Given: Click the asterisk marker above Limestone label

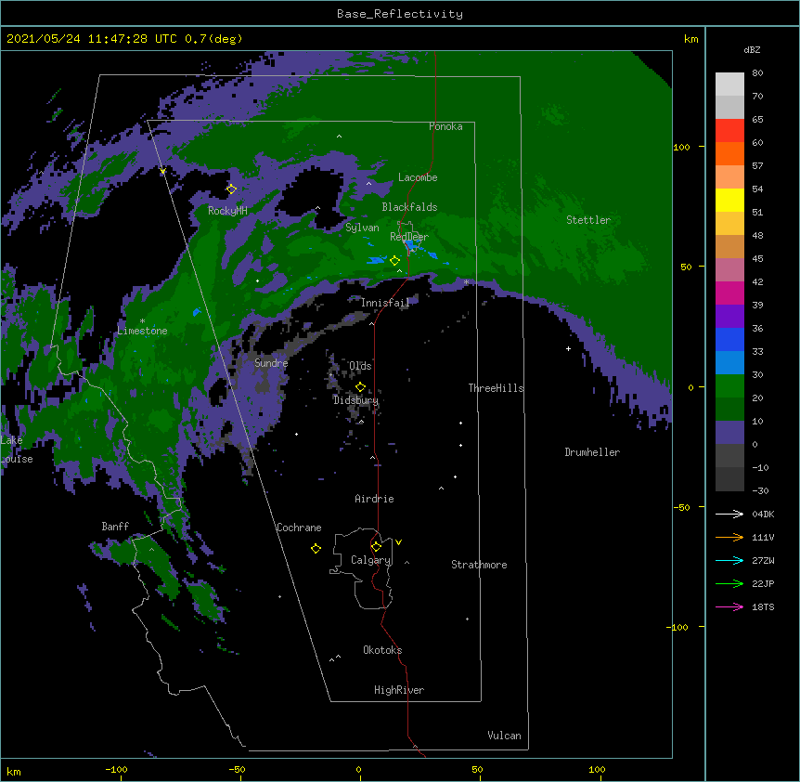Looking at the screenshot, I should tap(142, 321).
